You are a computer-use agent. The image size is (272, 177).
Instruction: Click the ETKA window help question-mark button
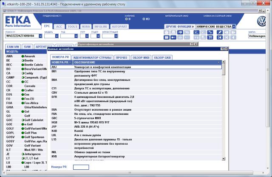[x=260, y=11]
